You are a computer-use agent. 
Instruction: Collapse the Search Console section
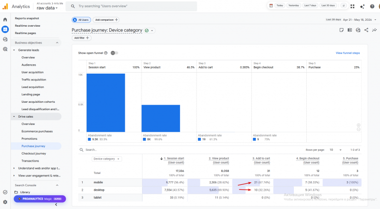[57, 185]
